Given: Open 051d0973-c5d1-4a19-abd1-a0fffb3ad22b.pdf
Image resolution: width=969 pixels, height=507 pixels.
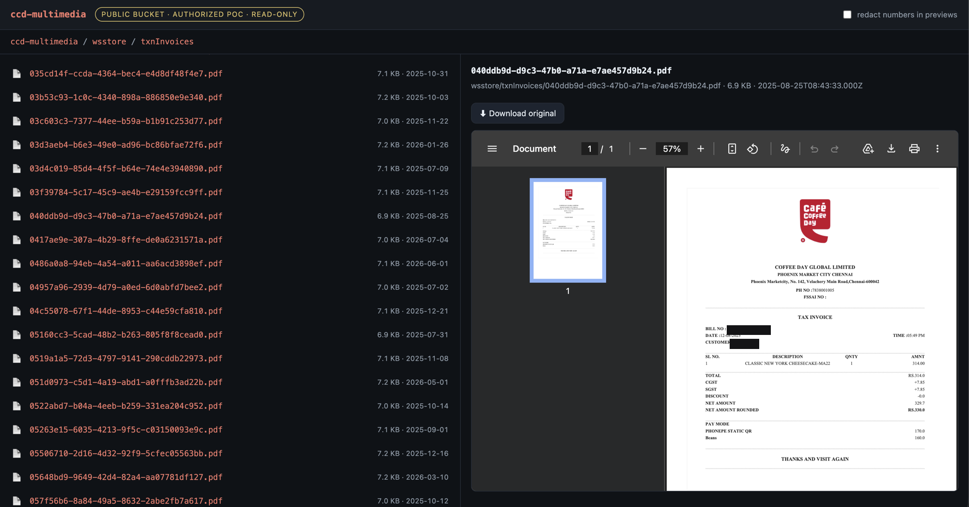Looking at the screenshot, I should 126,382.
